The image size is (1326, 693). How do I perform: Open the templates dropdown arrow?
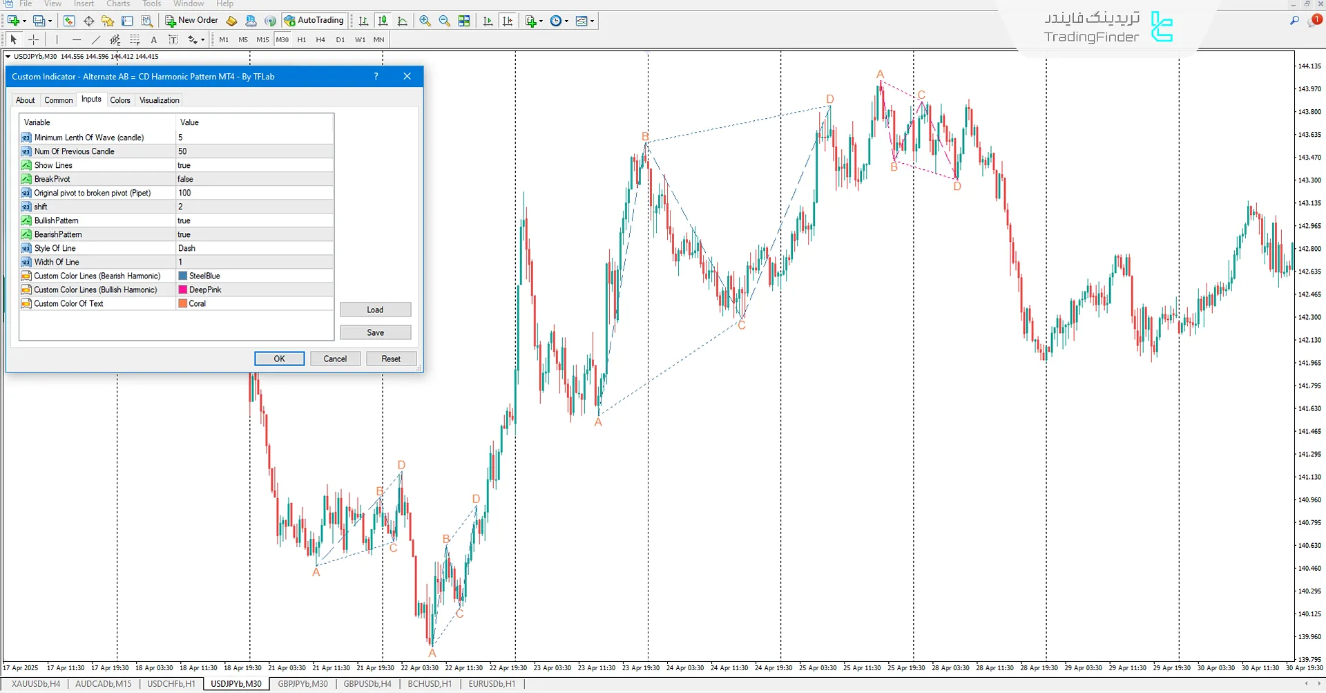pyautogui.click(x=592, y=21)
